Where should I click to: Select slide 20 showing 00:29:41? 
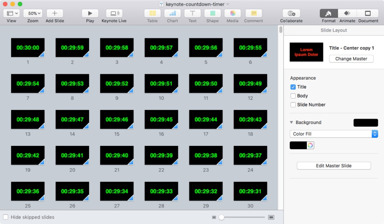pos(72,155)
